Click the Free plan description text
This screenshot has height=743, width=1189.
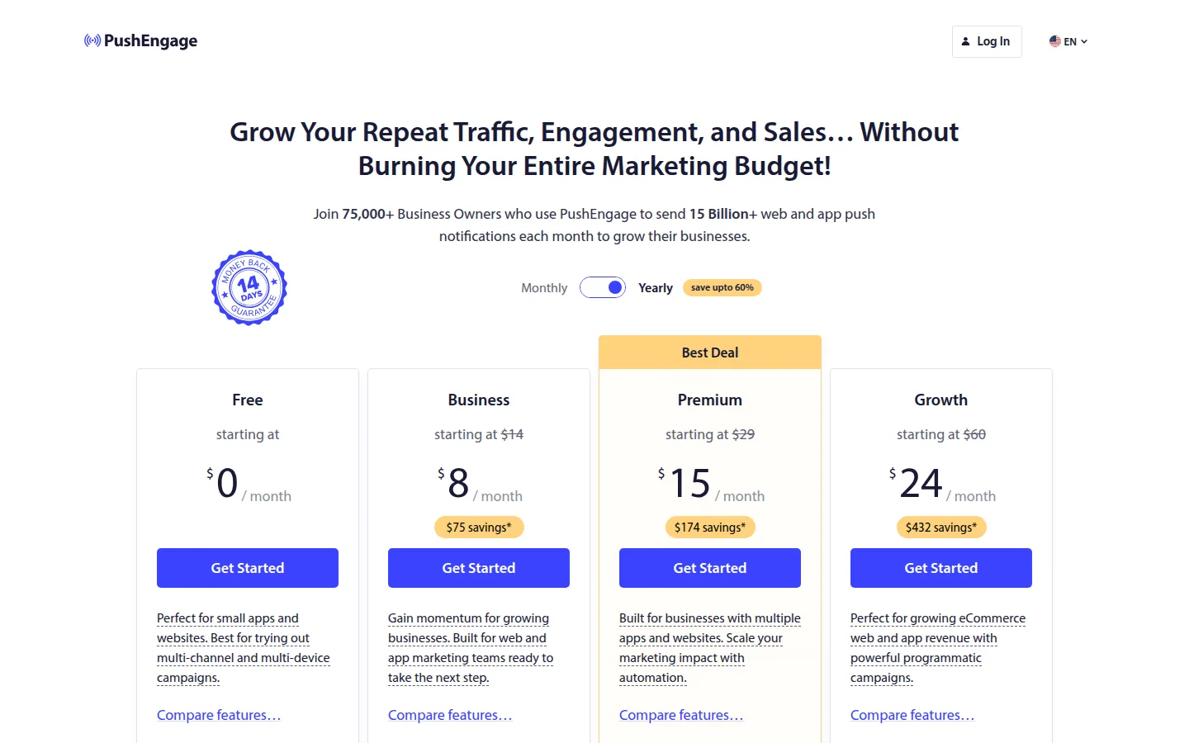(244, 648)
